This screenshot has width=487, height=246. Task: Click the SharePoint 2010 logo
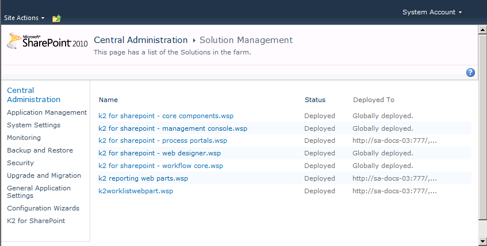pyautogui.click(x=47, y=41)
